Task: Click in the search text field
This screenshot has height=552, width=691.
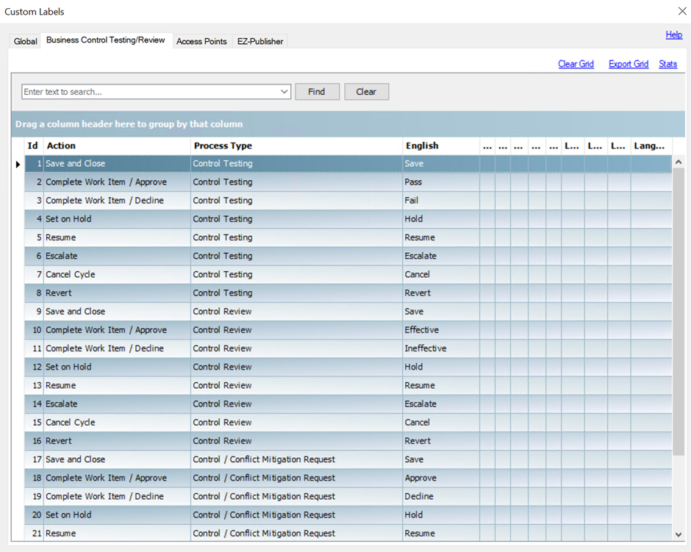Action: pyautogui.click(x=147, y=92)
